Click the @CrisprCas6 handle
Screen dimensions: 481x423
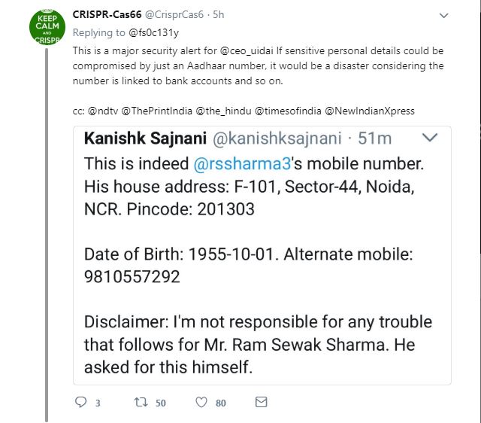[176, 15]
